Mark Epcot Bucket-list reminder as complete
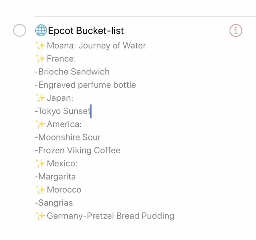This screenshot has height=240, width=256. point(19,30)
